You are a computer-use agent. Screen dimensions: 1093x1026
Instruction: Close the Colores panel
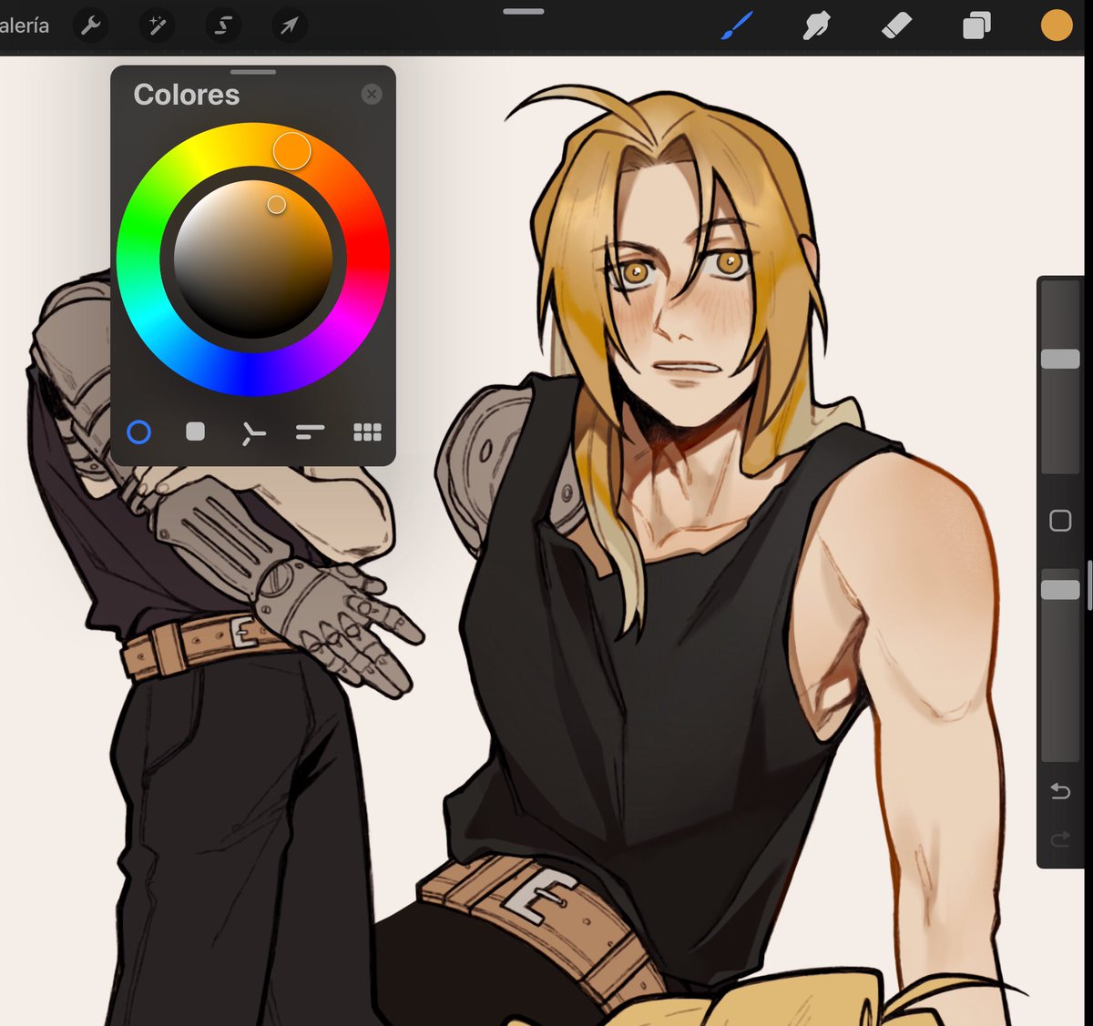pos(371,94)
